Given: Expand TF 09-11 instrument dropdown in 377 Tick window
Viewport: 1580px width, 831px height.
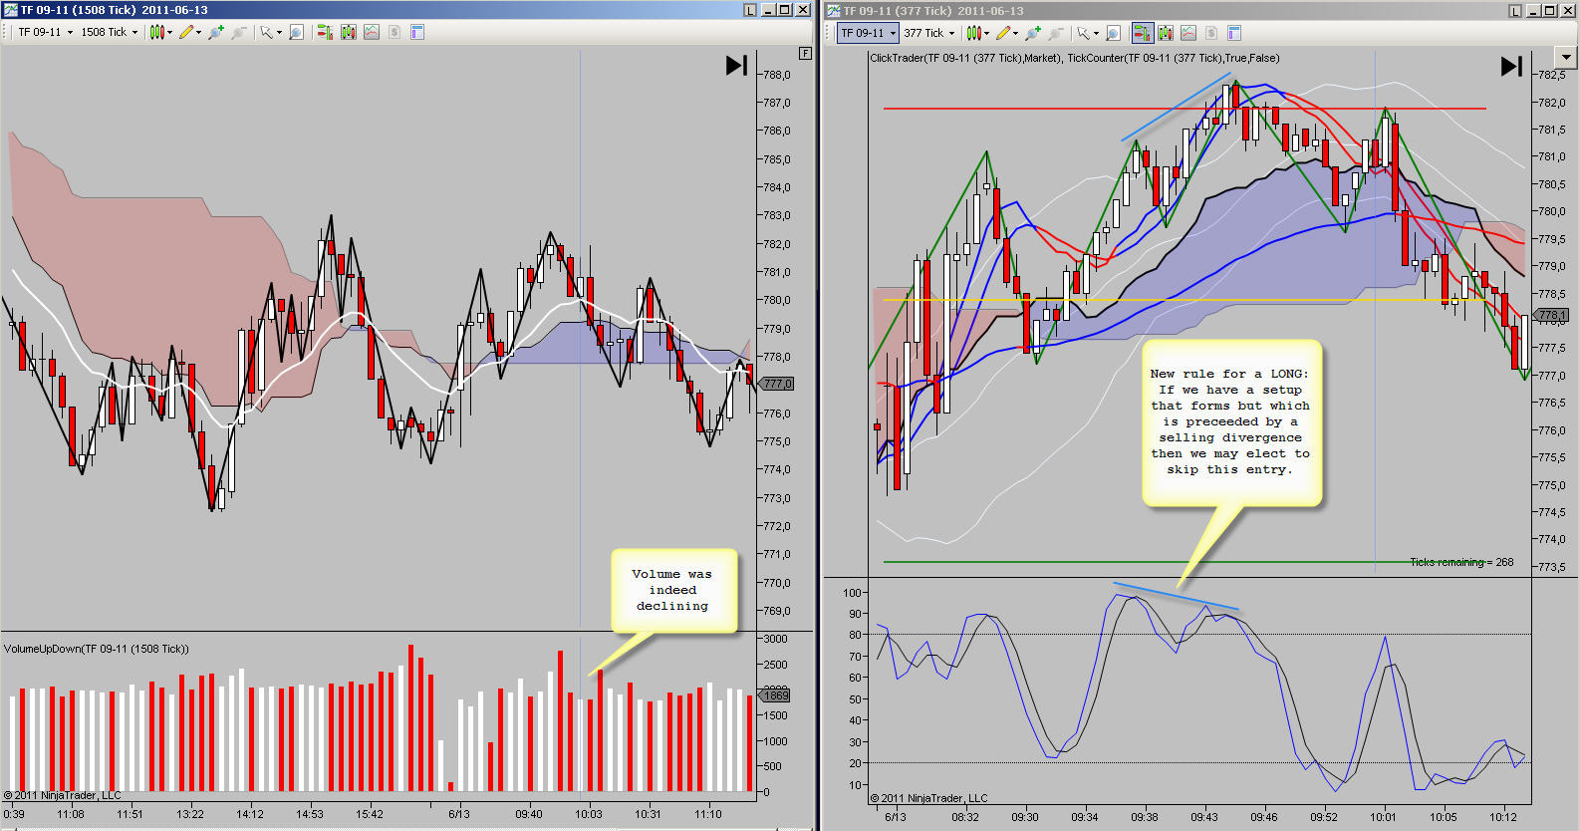Looking at the screenshot, I should click(893, 33).
